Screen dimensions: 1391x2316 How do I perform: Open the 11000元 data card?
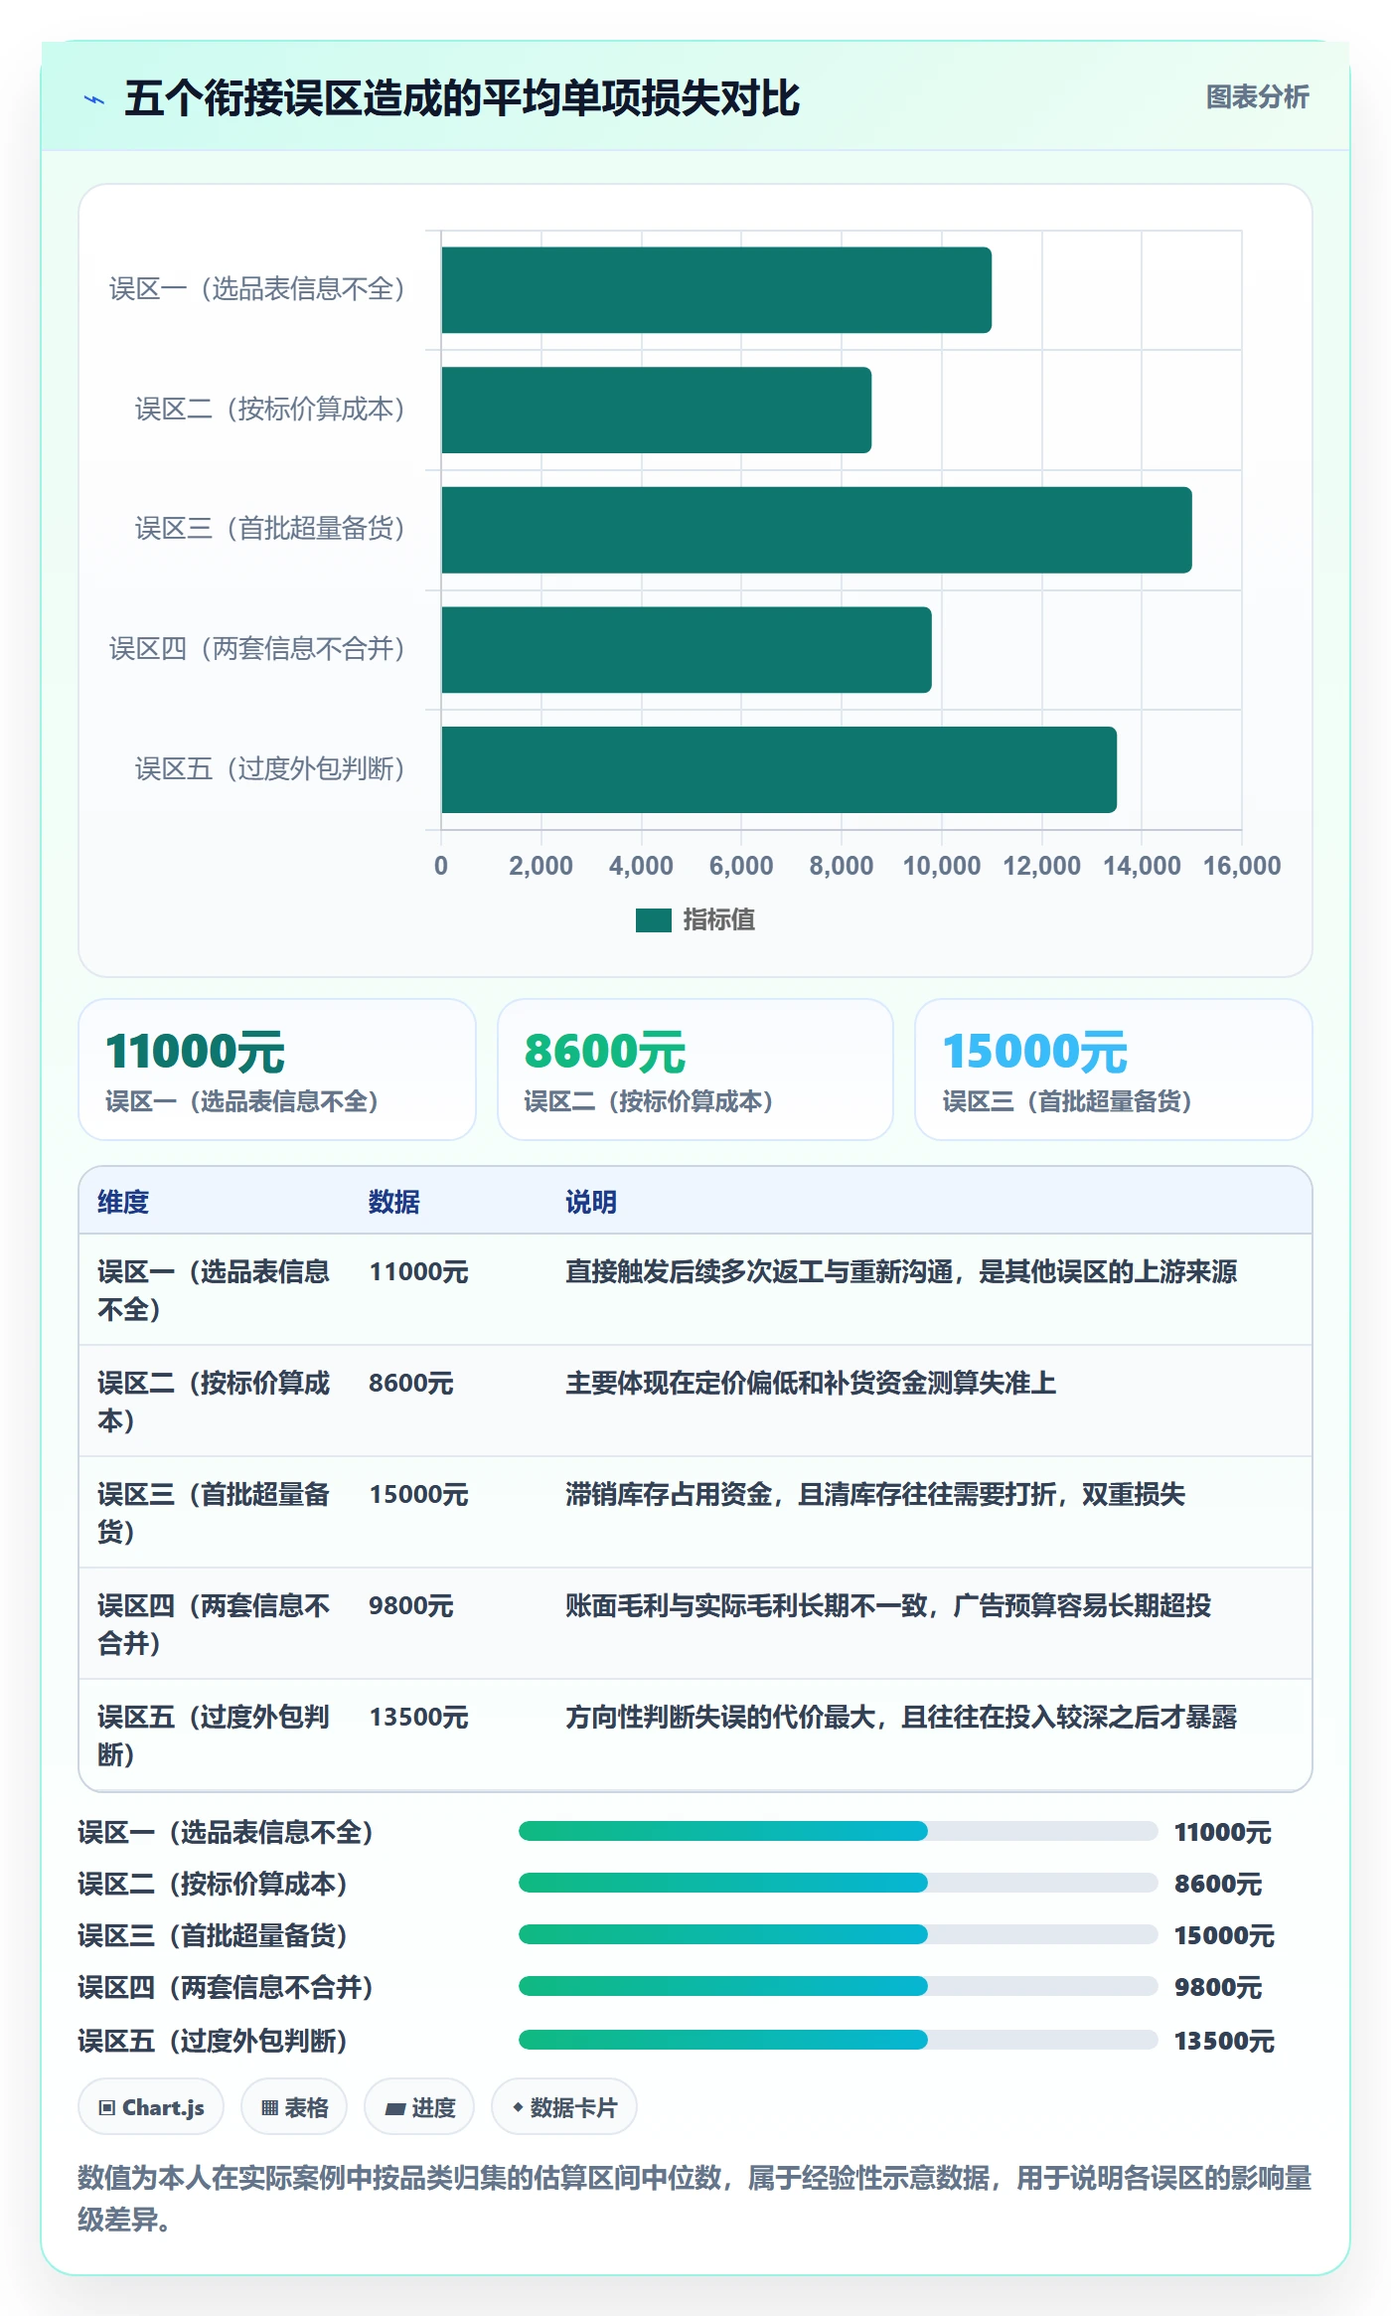click(x=277, y=1070)
